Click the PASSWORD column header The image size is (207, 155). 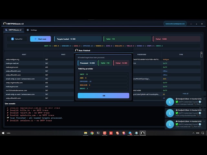pyautogui.click(x=142, y=55)
